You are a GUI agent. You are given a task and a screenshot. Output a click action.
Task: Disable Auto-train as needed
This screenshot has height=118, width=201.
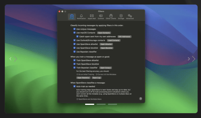74,86
